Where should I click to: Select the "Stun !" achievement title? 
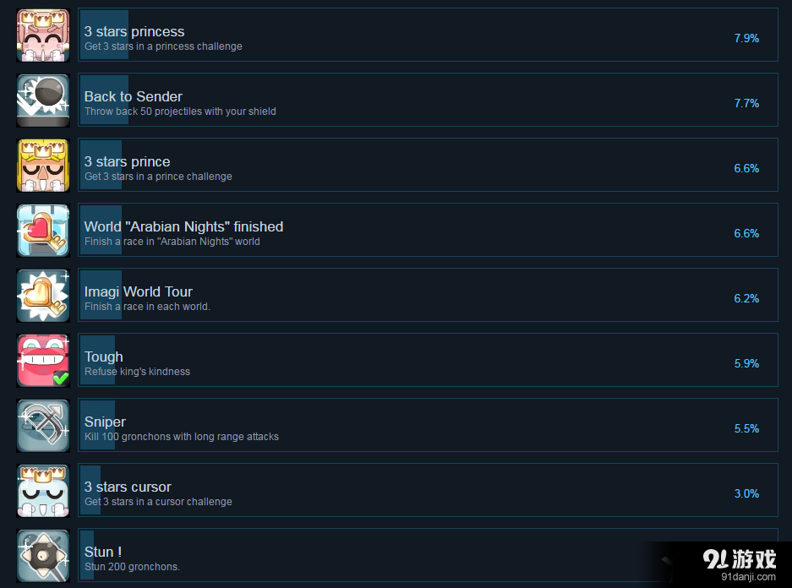[103, 552]
